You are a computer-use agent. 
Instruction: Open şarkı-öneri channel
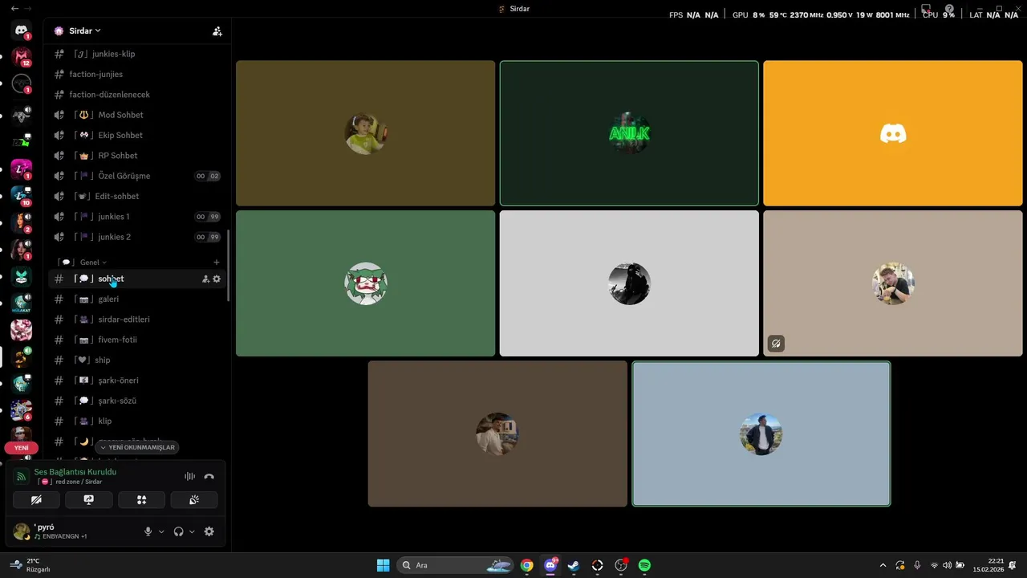pos(136,381)
